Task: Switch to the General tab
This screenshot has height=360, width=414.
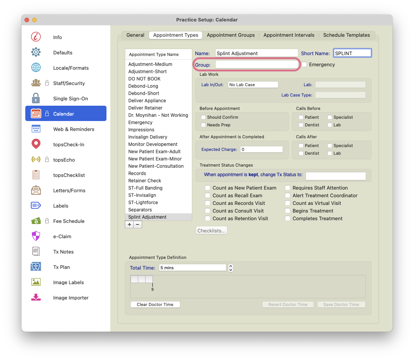Action: [x=135, y=35]
